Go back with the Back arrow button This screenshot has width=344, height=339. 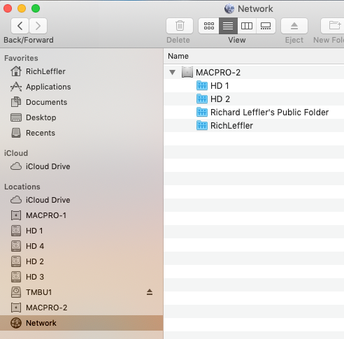(20, 26)
